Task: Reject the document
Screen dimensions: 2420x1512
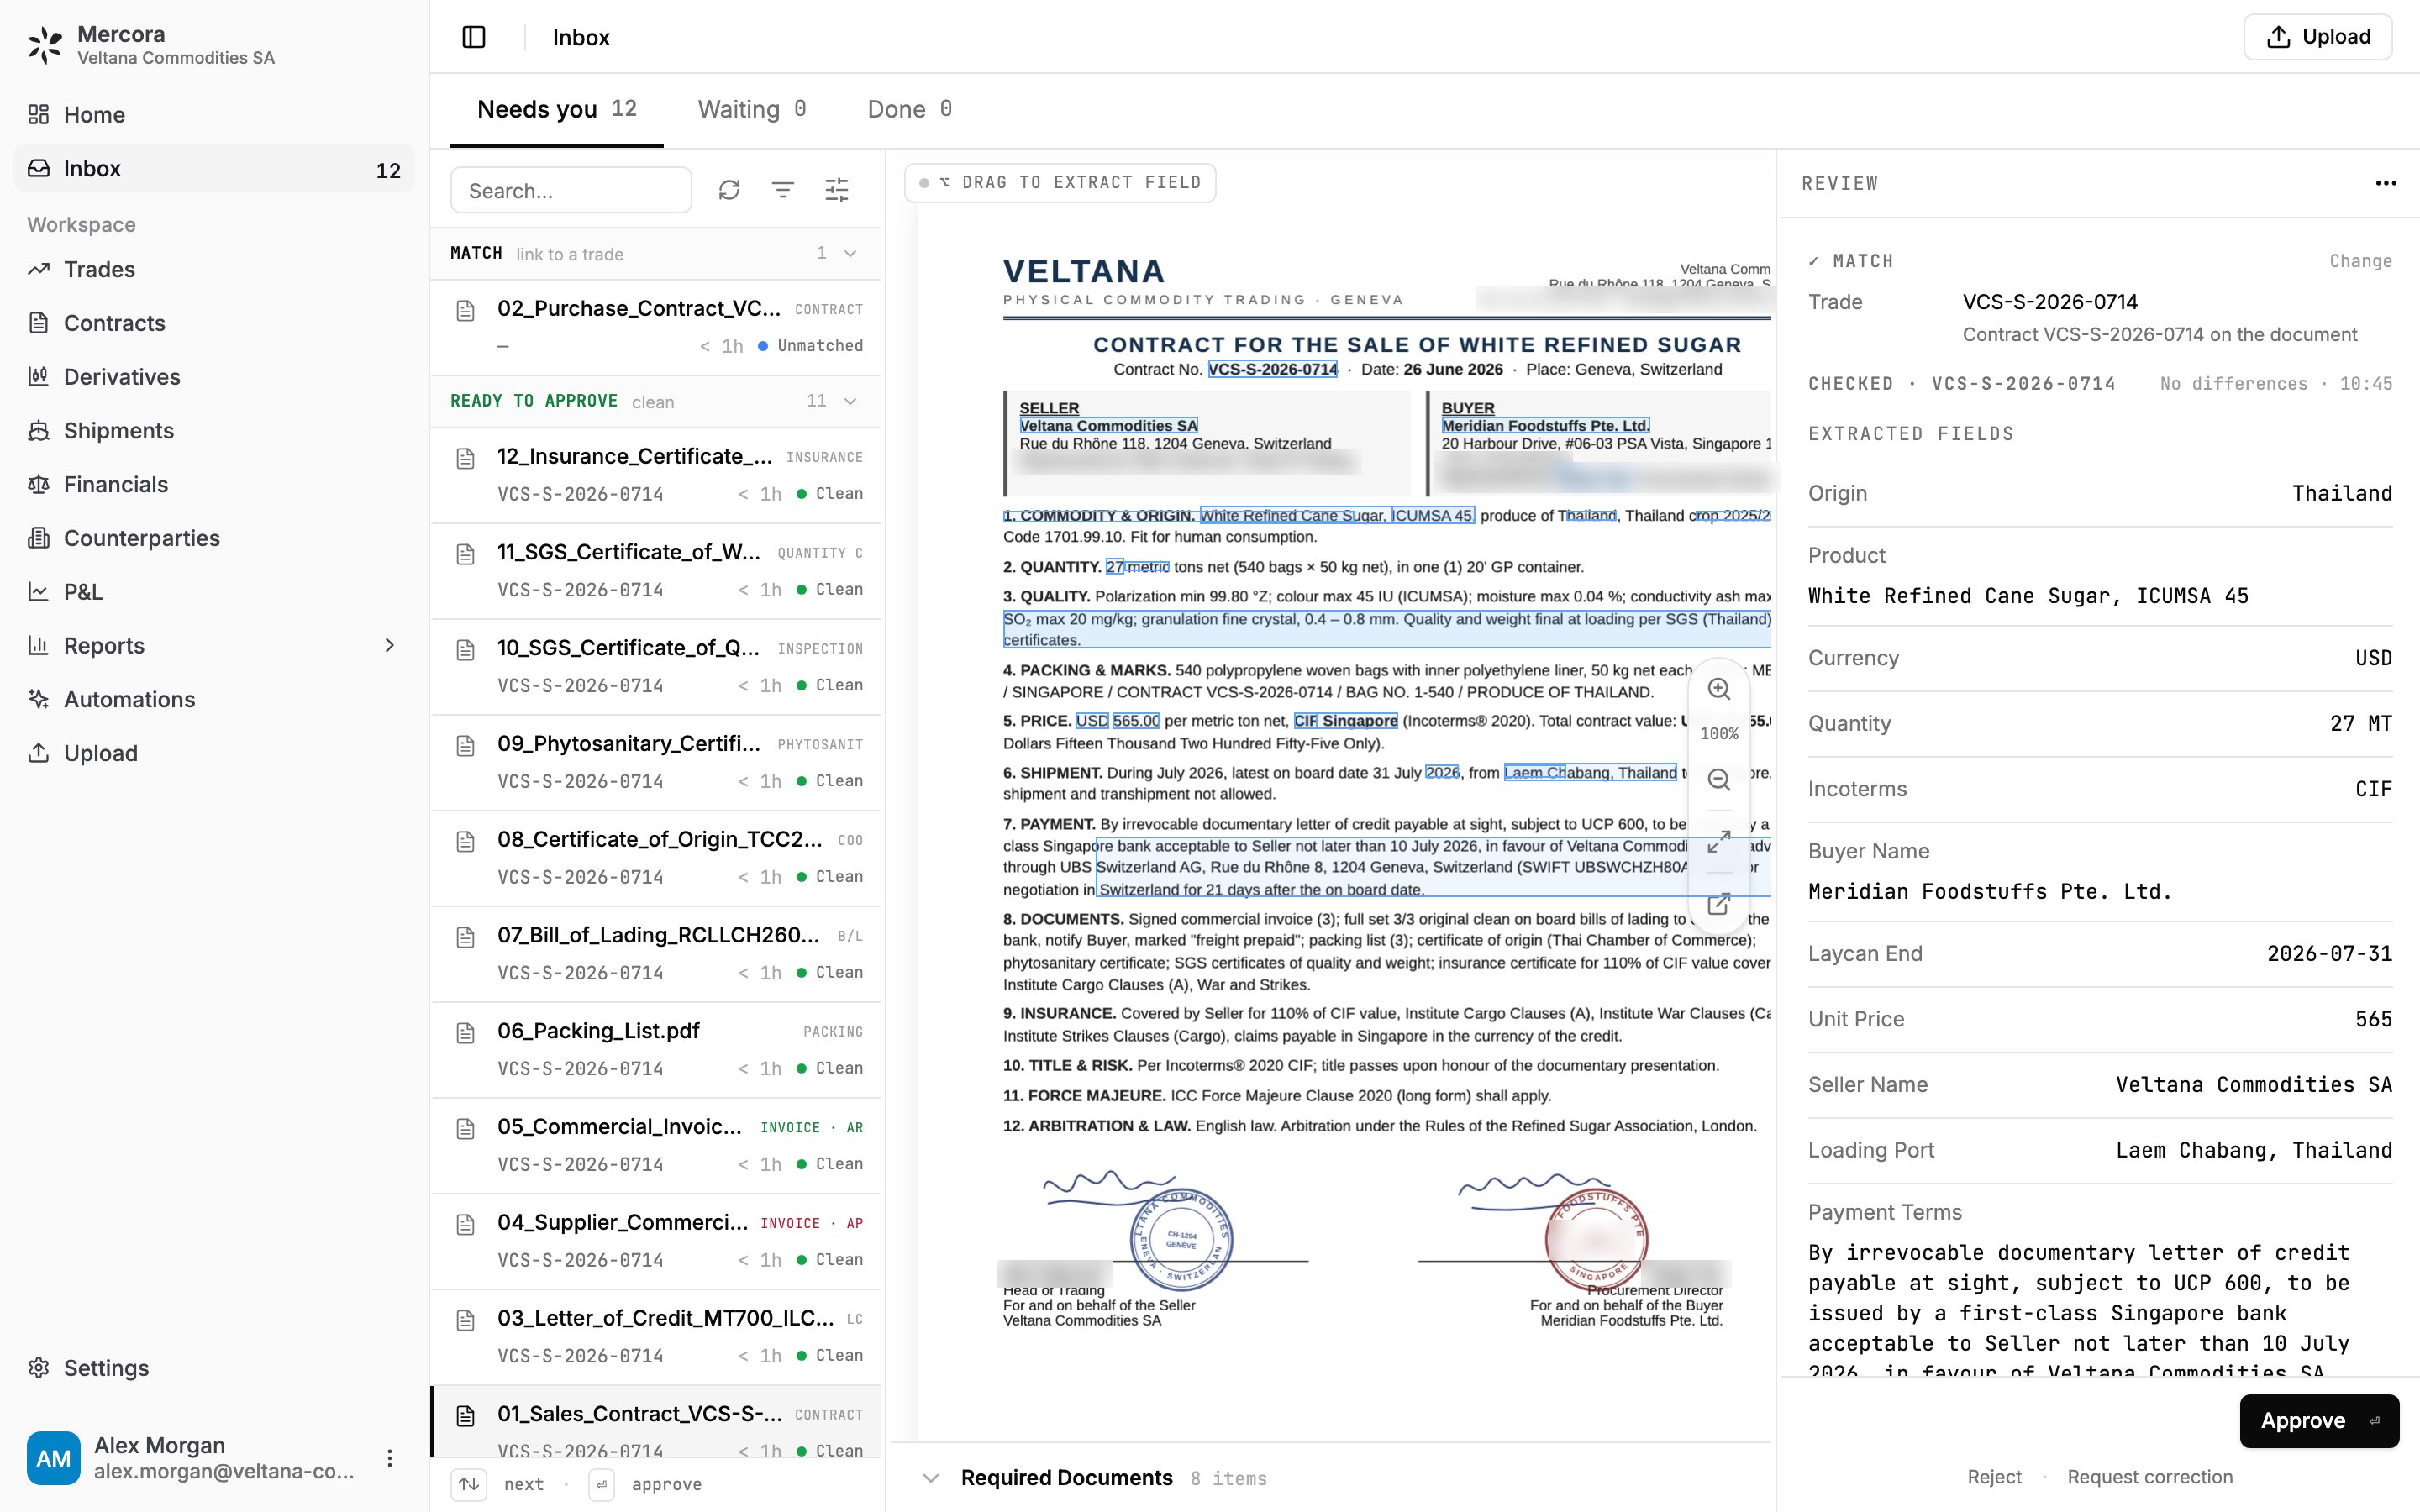Action: point(1994,1477)
